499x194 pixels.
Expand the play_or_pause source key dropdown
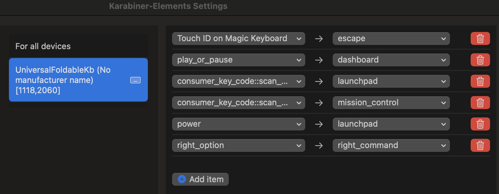coord(238,60)
